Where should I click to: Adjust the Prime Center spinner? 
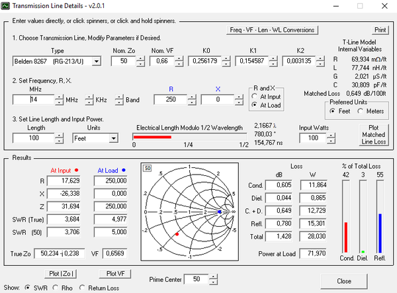(x=213, y=280)
